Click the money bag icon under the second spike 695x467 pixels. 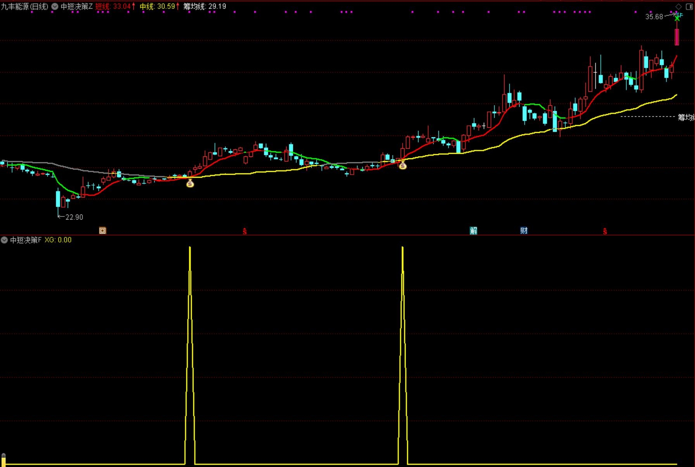(403, 165)
